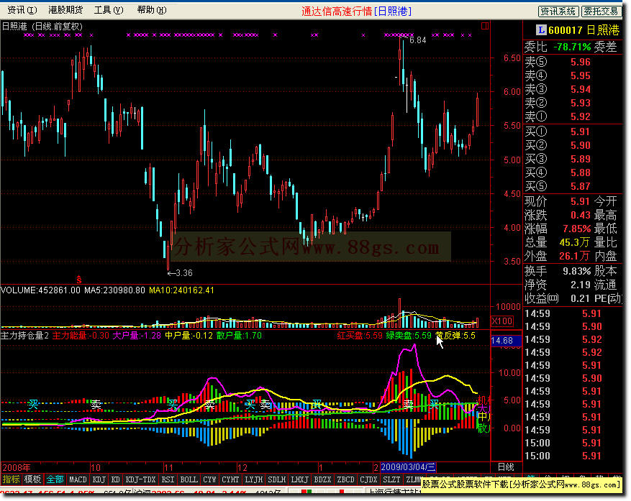This screenshot has width=631, height=501.
Task: Click the 外盘 26.1万 value
Action: [574, 256]
